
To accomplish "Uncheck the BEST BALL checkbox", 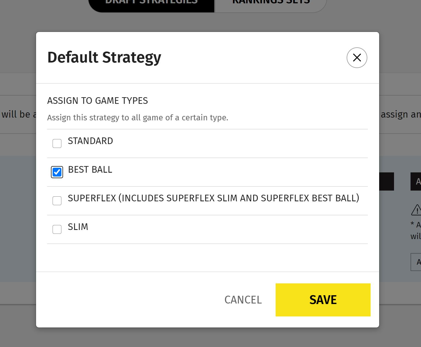I will (x=57, y=172).
